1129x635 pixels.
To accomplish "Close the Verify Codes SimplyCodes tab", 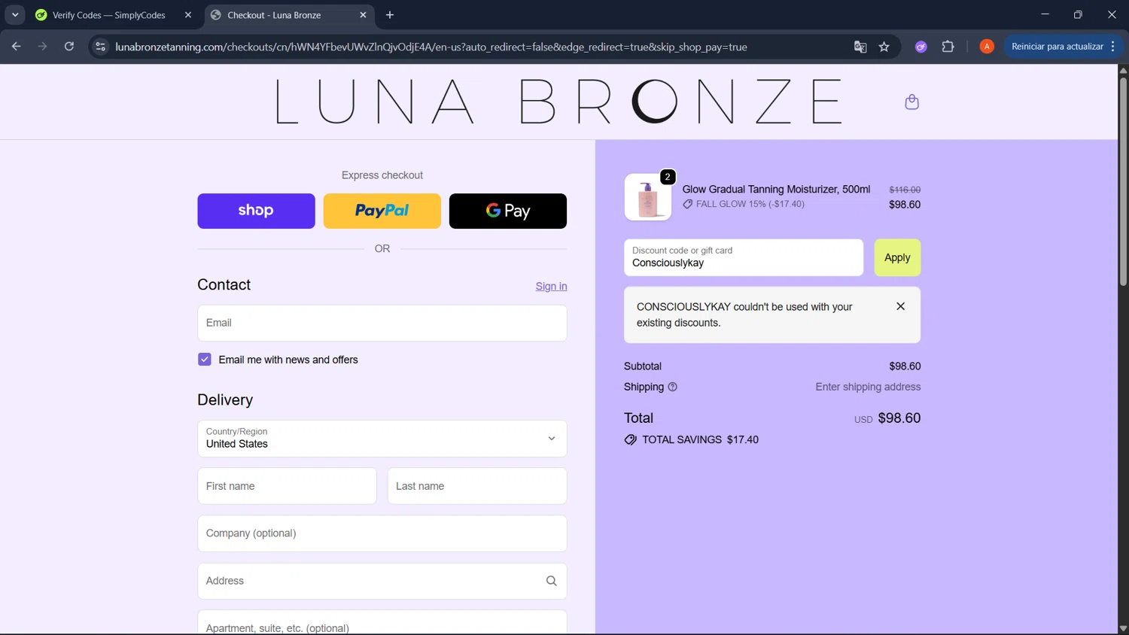I will click(188, 15).
